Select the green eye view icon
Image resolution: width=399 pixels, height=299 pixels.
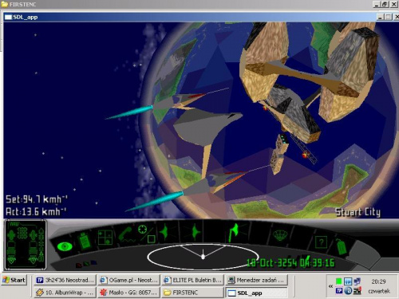(65, 246)
